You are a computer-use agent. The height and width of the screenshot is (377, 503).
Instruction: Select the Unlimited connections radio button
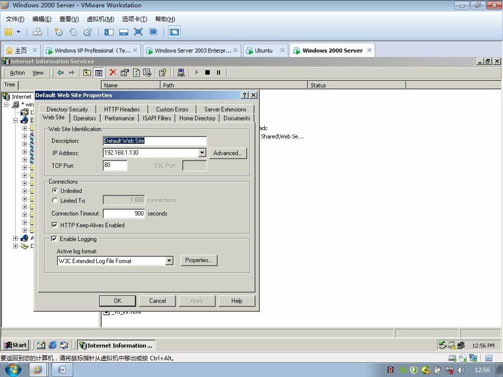[x=55, y=190]
